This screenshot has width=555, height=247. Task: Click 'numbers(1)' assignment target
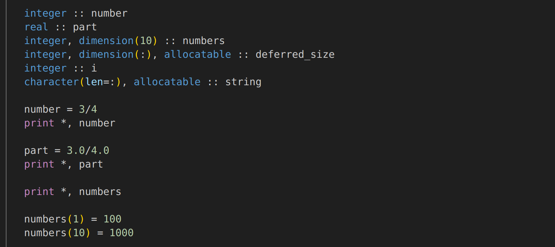pyautogui.click(x=54, y=219)
